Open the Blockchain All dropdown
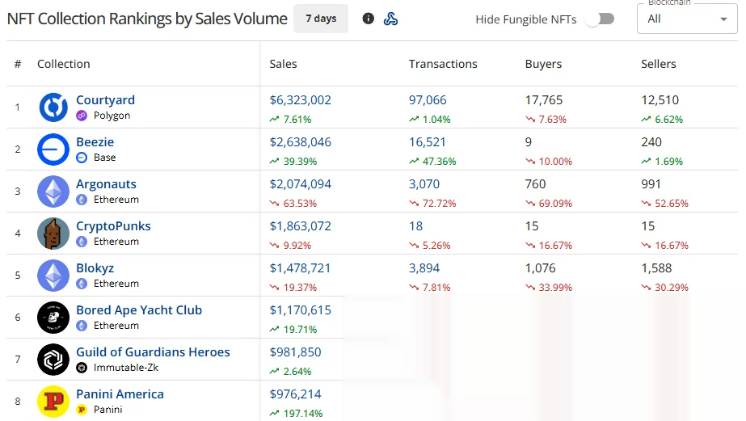This screenshot has height=421, width=746. pos(687,19)
